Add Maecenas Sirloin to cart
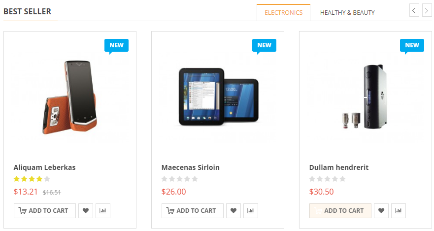Image resolution: width=434 pixels, height=231 pixels. 193,211
